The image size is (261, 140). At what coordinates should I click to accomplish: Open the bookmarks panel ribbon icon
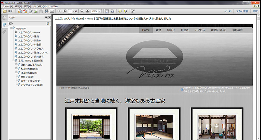[x=4, y=25]
